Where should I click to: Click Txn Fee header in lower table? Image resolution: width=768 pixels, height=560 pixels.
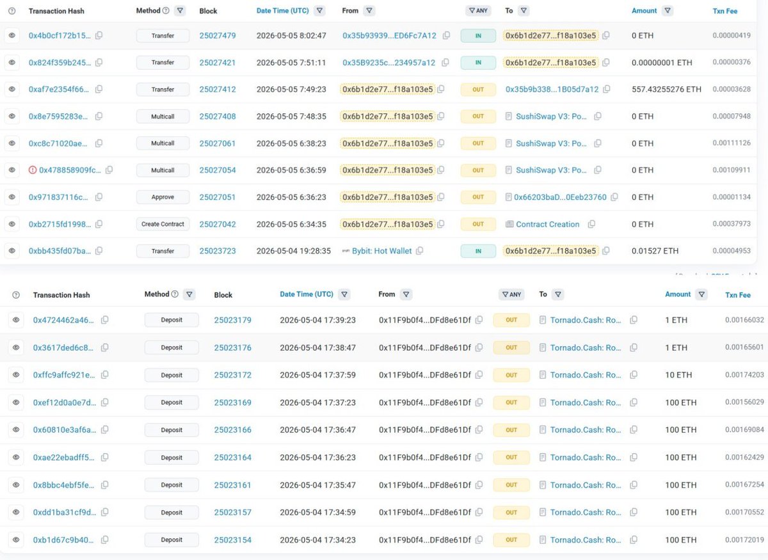tap(738, 295)
